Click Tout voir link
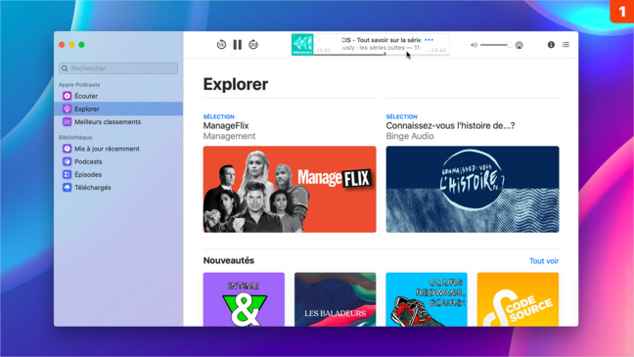Image resolution: width=634 pixels, height=357 pixels. pyautogui.click(x=544, y=261)
